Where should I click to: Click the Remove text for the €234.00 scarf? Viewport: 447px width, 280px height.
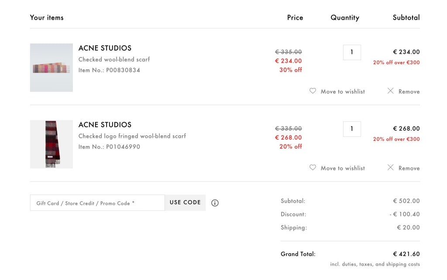click(409, 92)
